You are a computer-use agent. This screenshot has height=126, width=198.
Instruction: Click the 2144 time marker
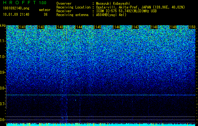click(78, 27)
